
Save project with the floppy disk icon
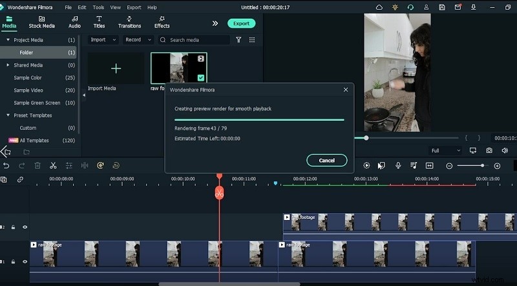click(x=442, y=7)
